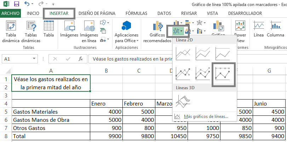Expand the Name Box dropdown arrow

tap(34, 59)
